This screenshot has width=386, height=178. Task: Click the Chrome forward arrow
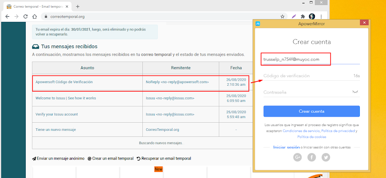pyautogui.click(x=16, y=16)
